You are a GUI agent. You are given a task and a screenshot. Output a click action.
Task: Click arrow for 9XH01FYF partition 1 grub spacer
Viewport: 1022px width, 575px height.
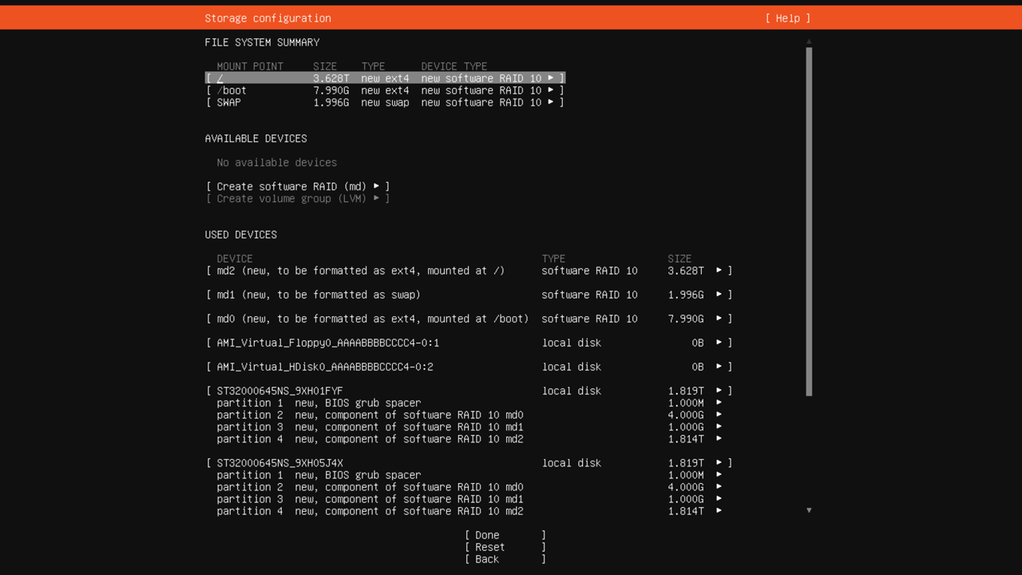719,402
